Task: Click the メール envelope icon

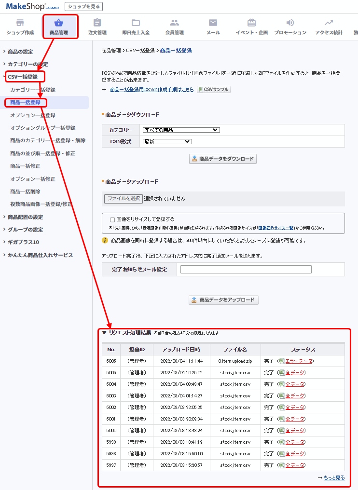Action: pos(213,23)
